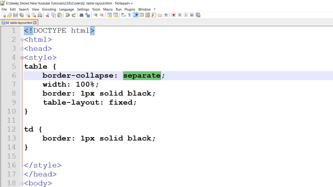Open the Replace dialog icon
333x187 pixels.
point(88,15)
